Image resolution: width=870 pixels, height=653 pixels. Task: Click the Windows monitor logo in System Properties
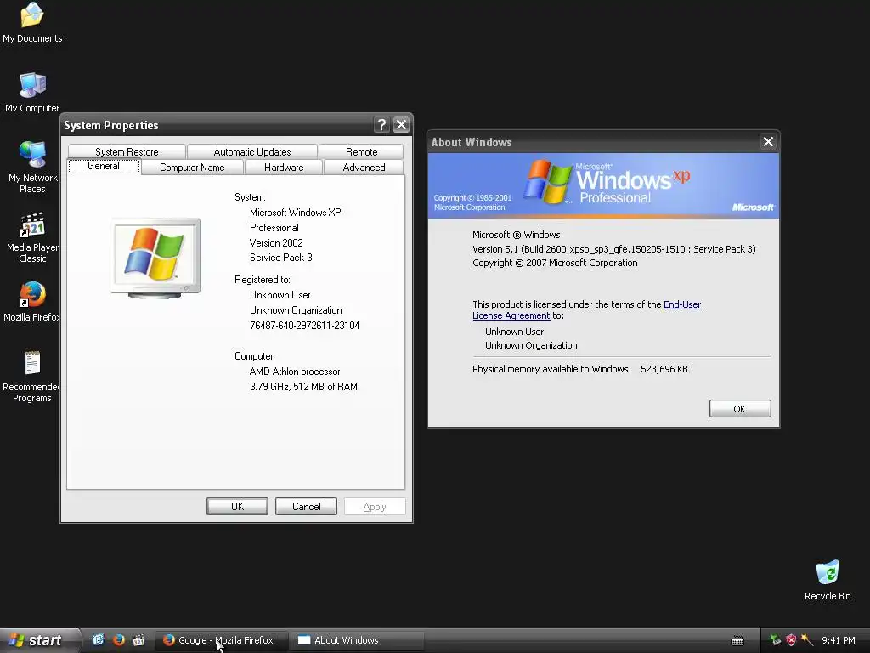pos(155,258)
